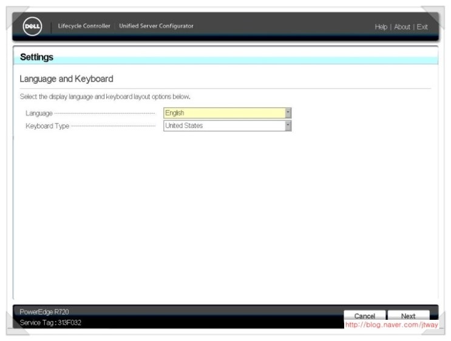Viewport: 451px width, 341px height.
Task: Click the Keyboard Type label
Action: click(x=47, y=126)
